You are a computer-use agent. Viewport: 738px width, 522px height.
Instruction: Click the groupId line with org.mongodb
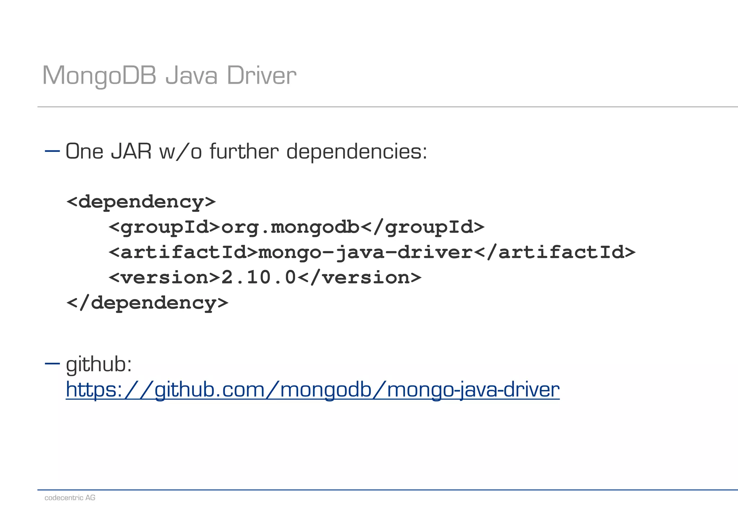[x=297, y=227]
